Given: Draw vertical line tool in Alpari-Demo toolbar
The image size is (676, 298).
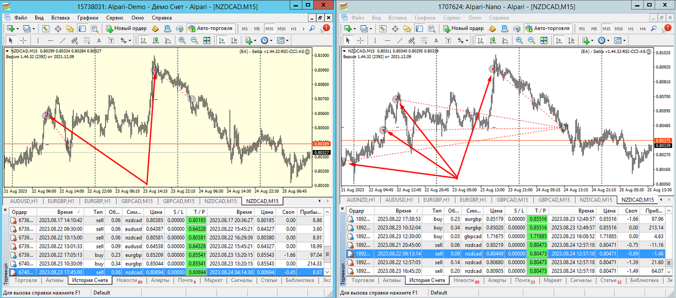Looking at the screenshot, I should point(38,40).
